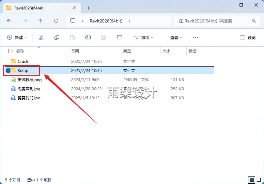Click the paste clipboard icon
This screenshot has height=184, width=264.
click(x=72, y=37)
